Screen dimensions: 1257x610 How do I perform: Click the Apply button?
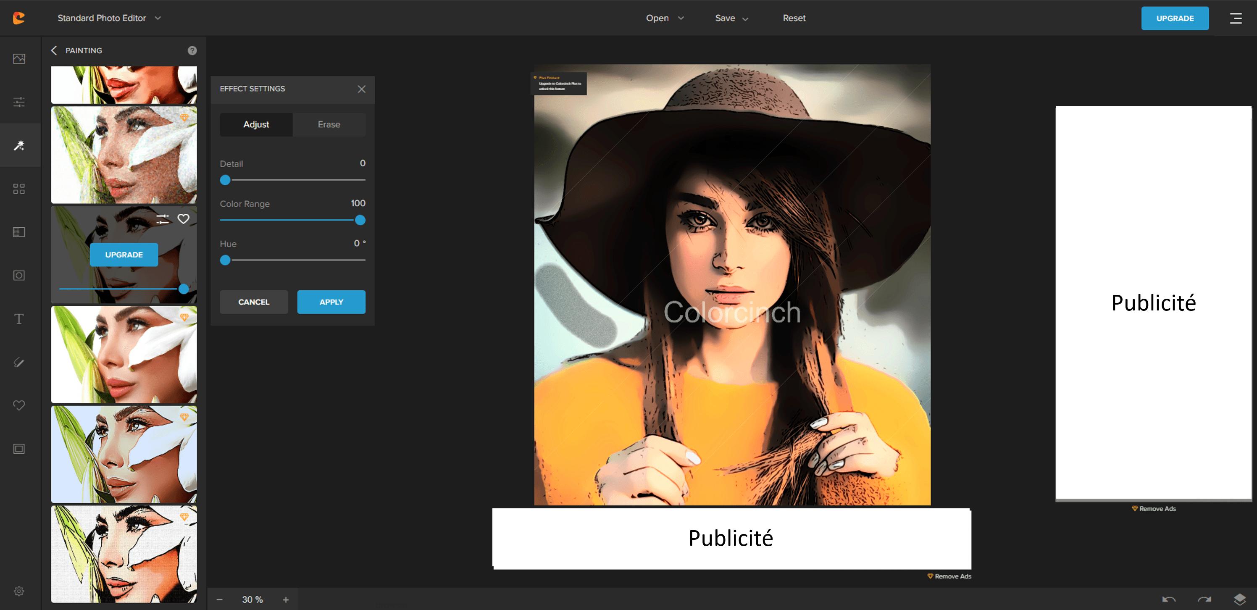(x=331, y=302)
